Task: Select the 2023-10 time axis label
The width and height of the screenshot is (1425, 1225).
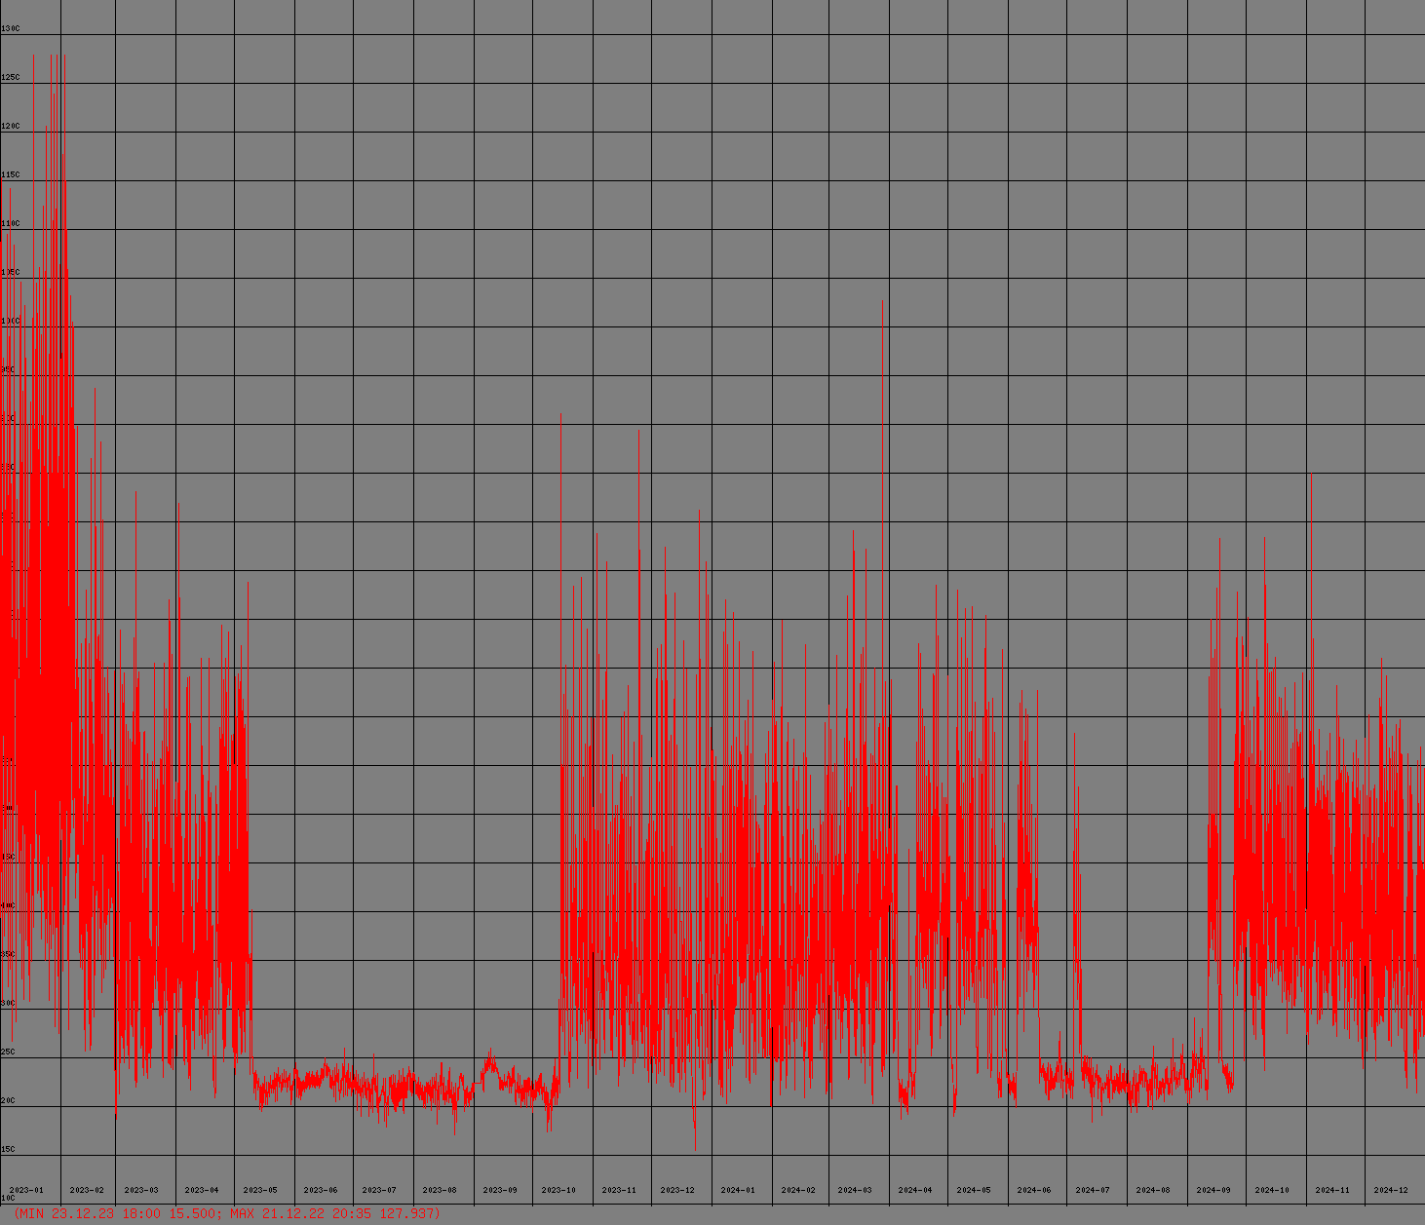Action: [558, 1190]
